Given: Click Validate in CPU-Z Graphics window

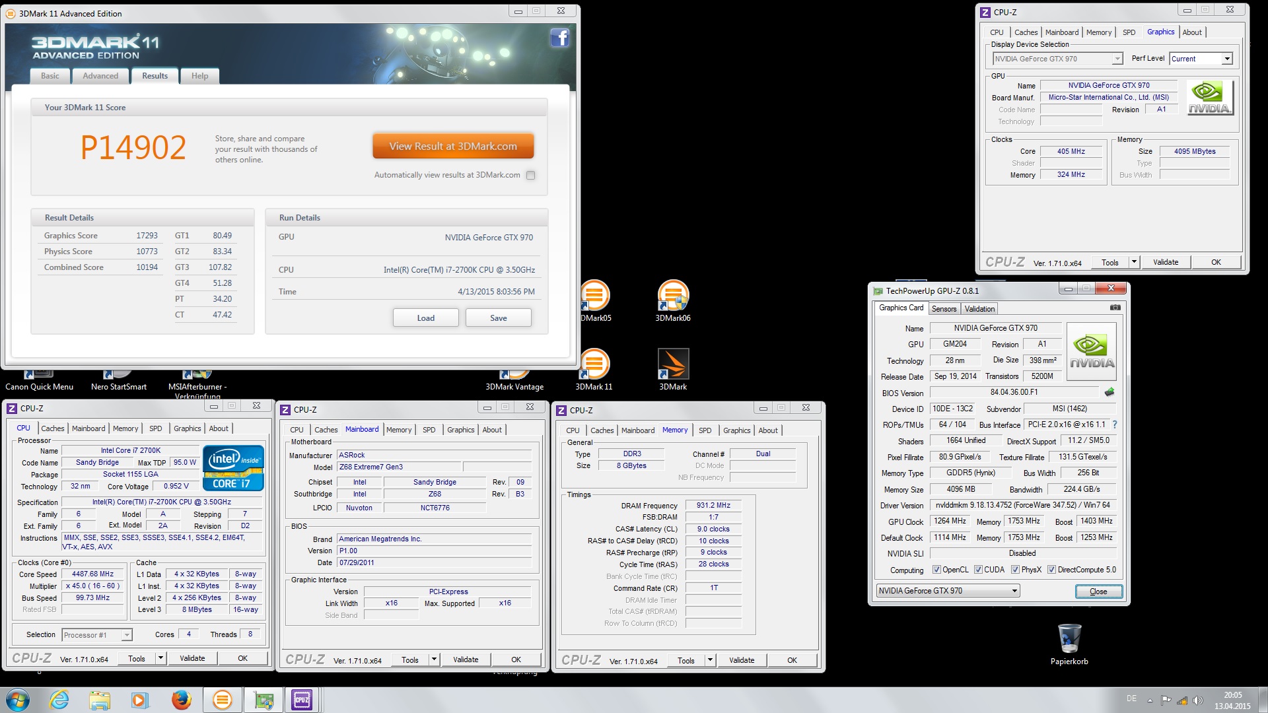Looking at the screenshot, I should (x=1166, y=262).
